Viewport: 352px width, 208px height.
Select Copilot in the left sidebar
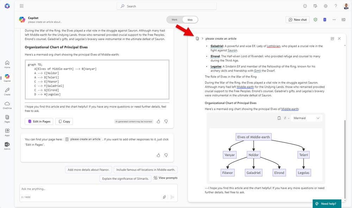[x=7, y=78]
